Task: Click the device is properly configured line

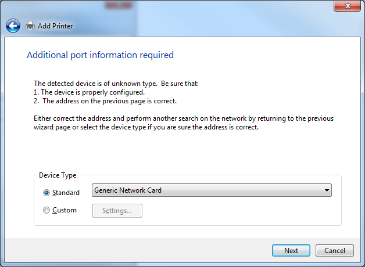Action: coord(89,92)
